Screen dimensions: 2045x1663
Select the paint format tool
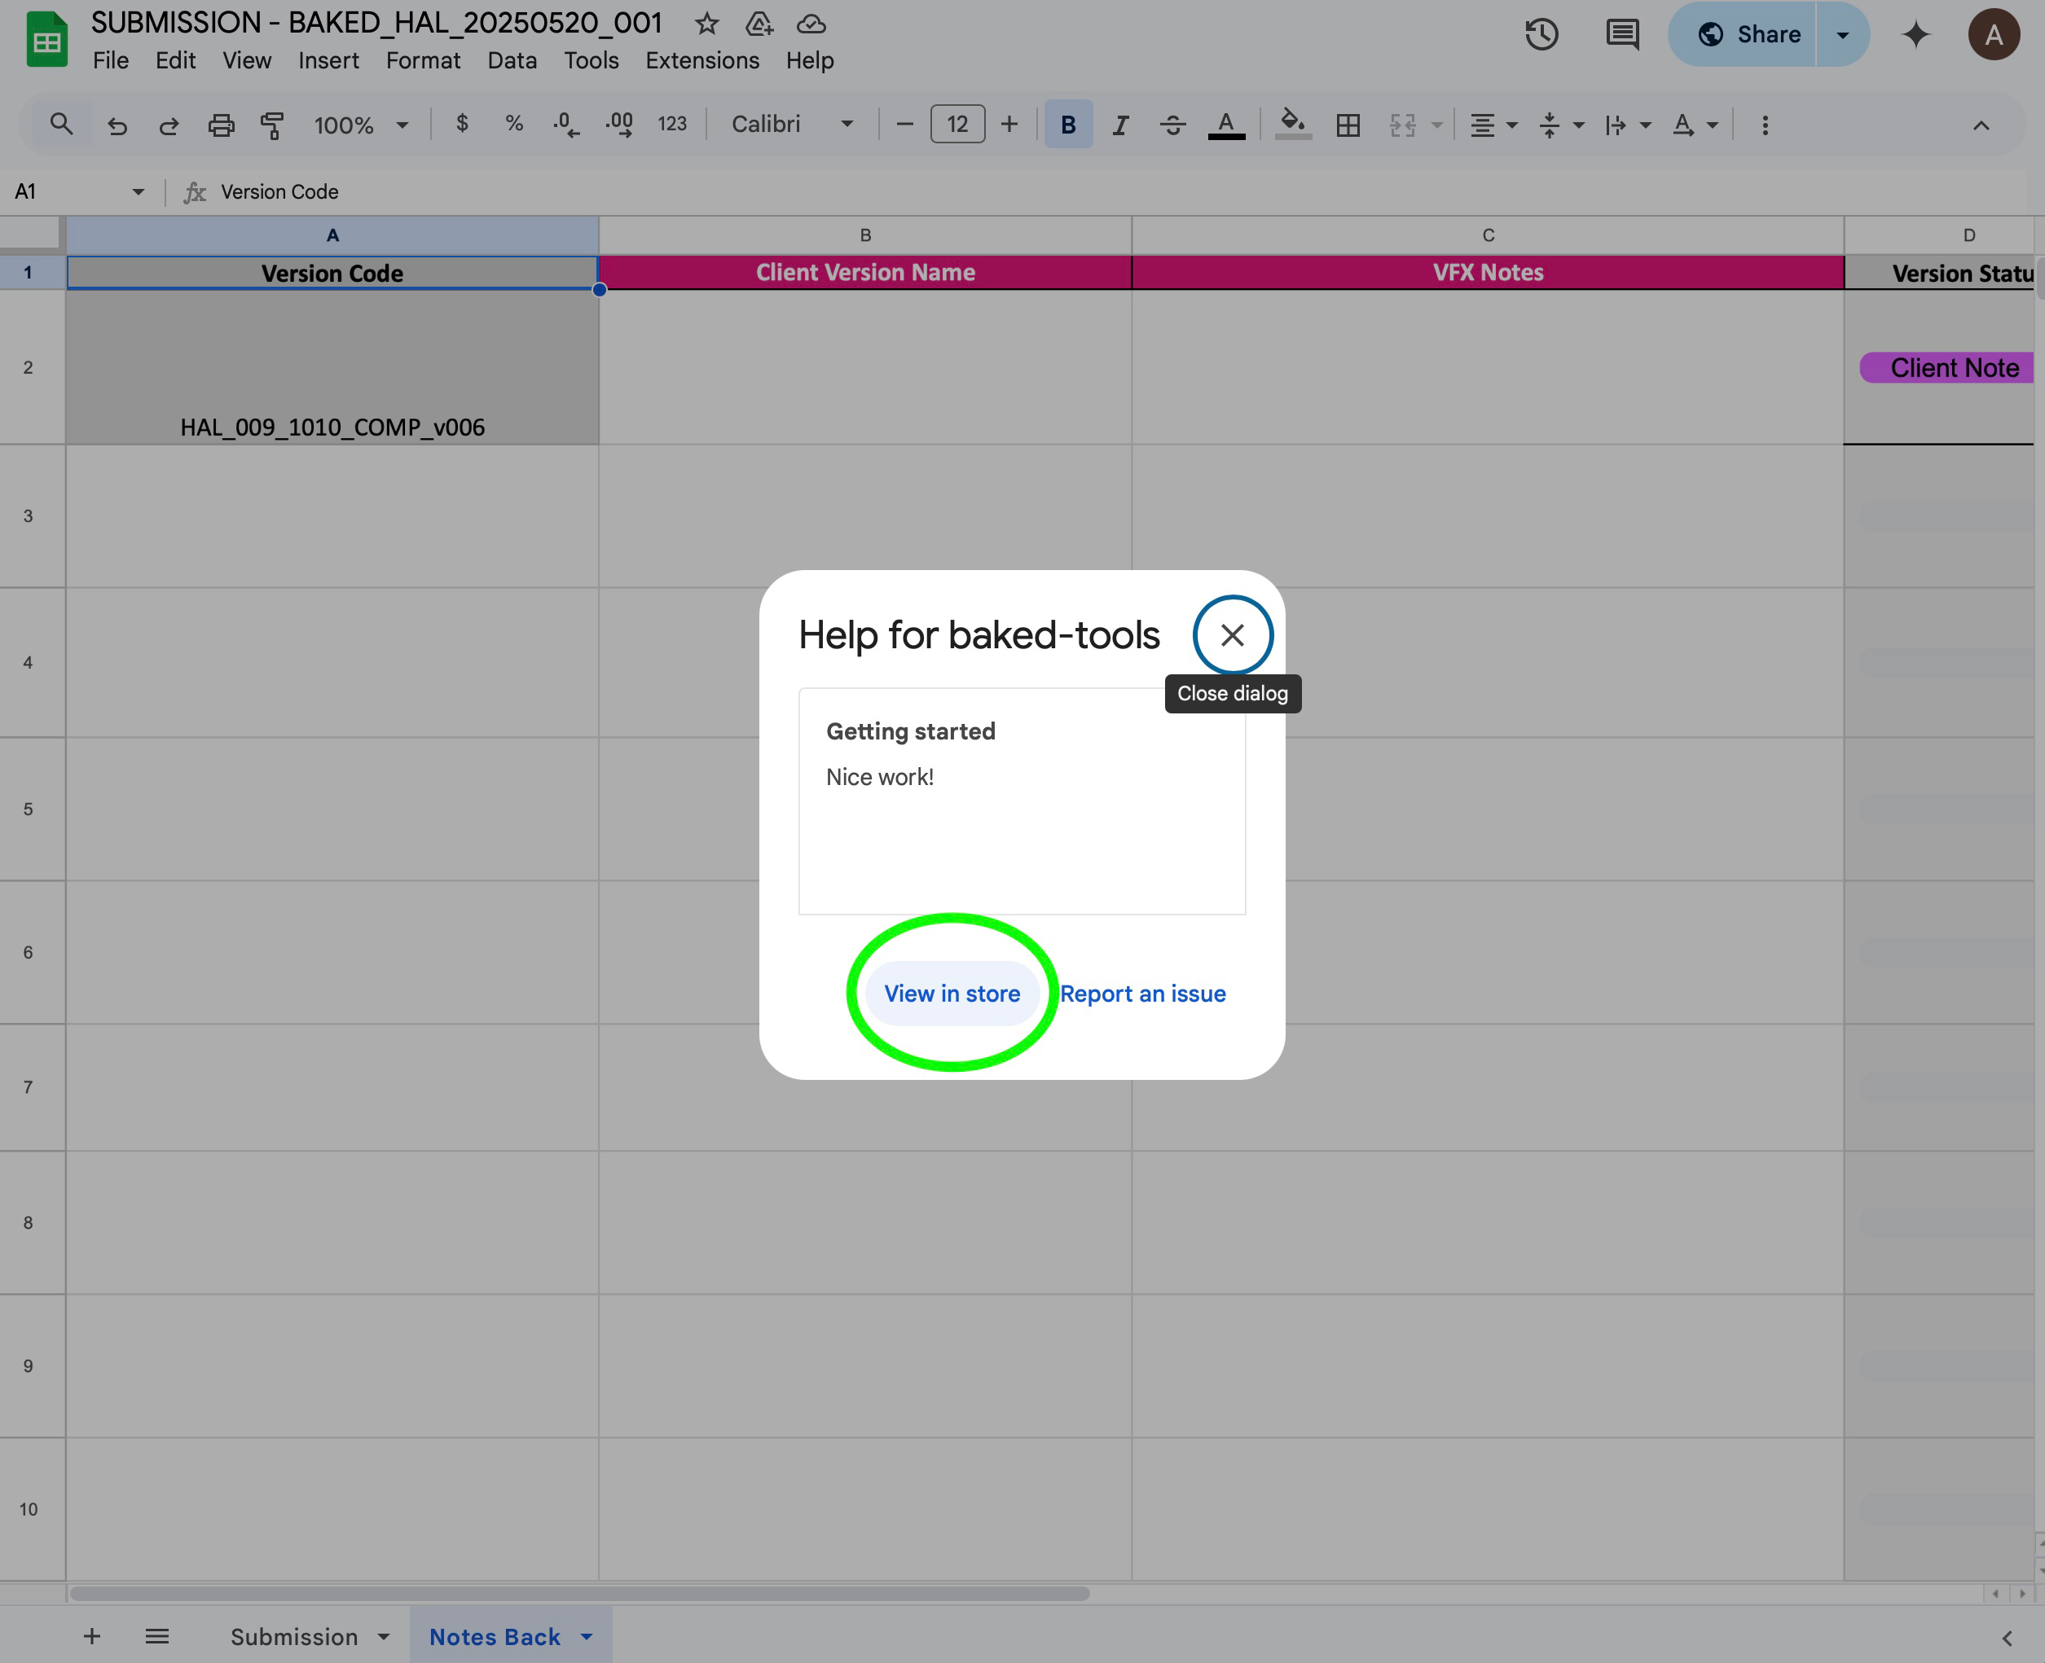click(x=272, y=125)
